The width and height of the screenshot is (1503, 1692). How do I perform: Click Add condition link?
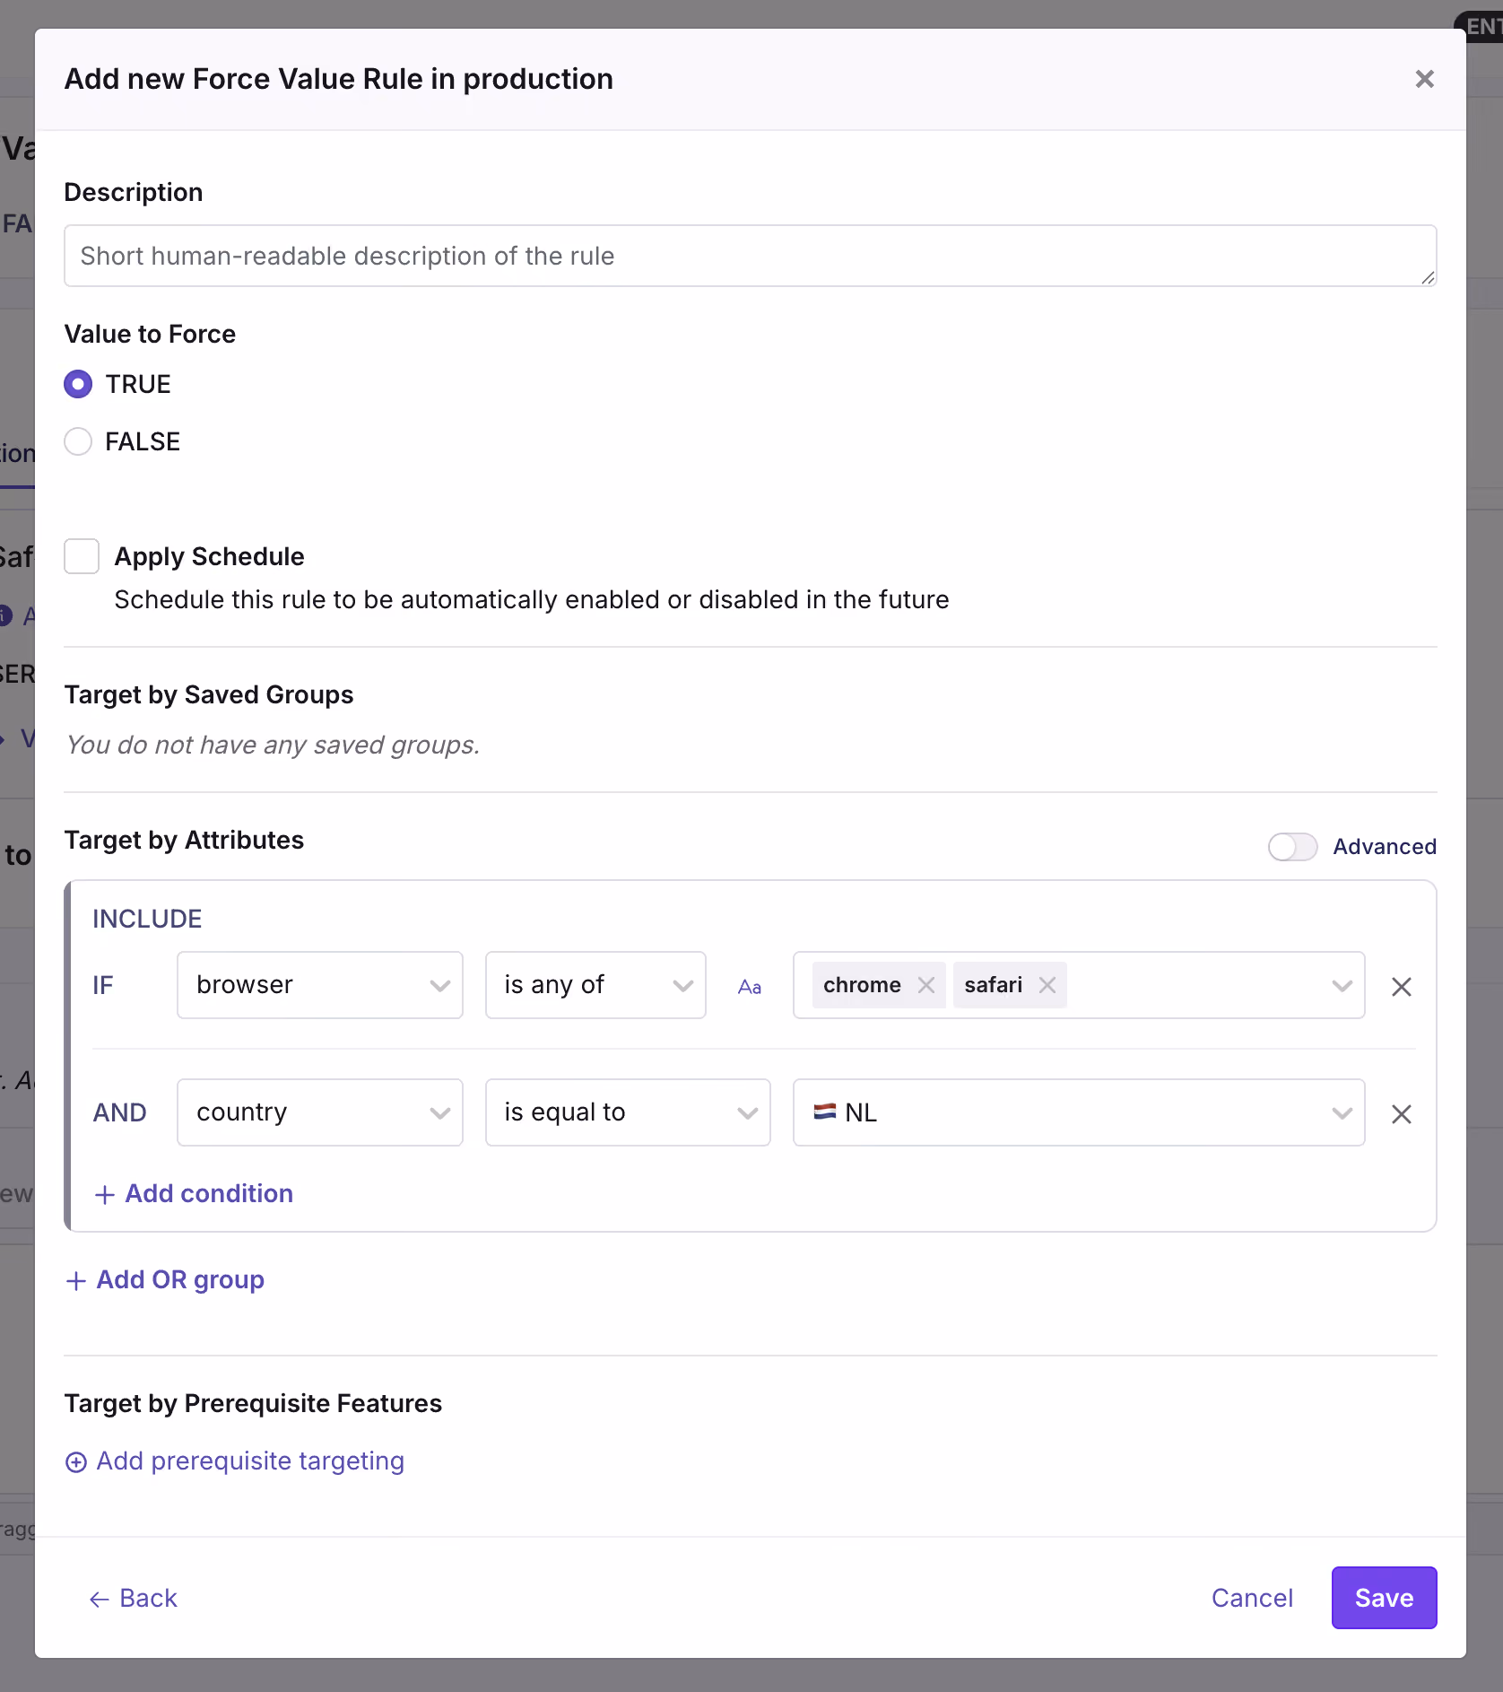194,1193
